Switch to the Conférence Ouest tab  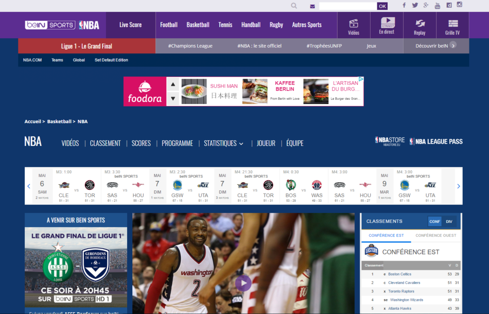(436, 236)
